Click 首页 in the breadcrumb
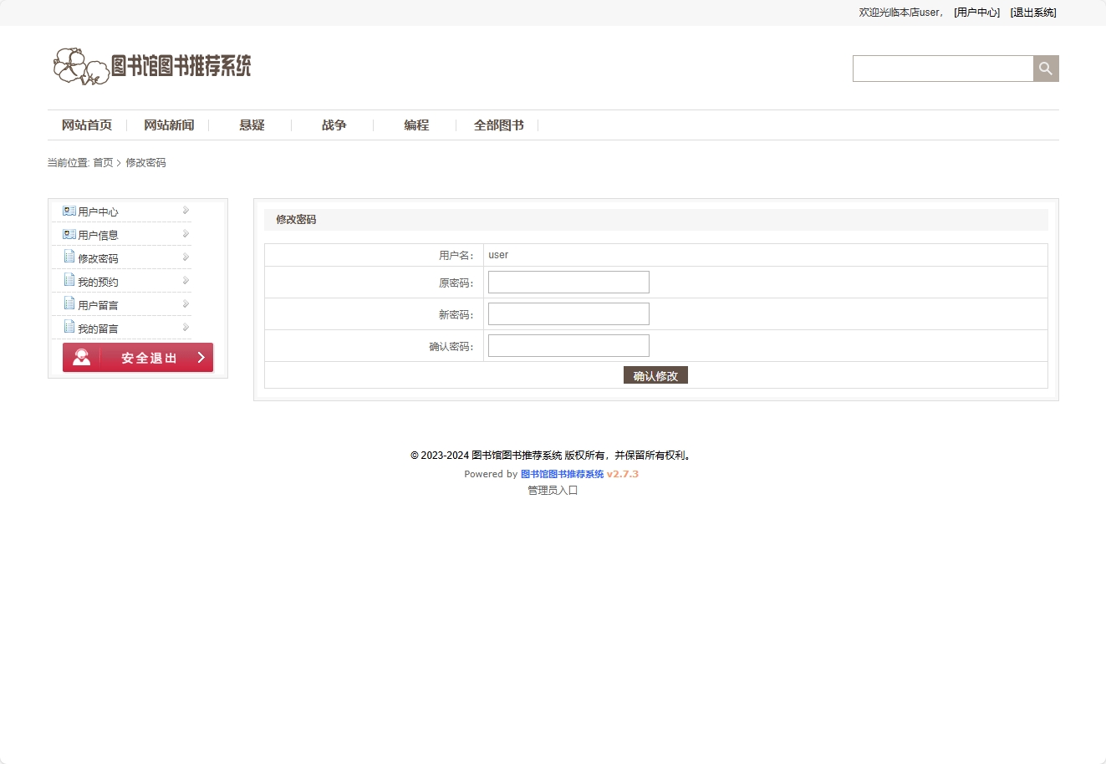1106x764 pixels. (x=104, y=162)
